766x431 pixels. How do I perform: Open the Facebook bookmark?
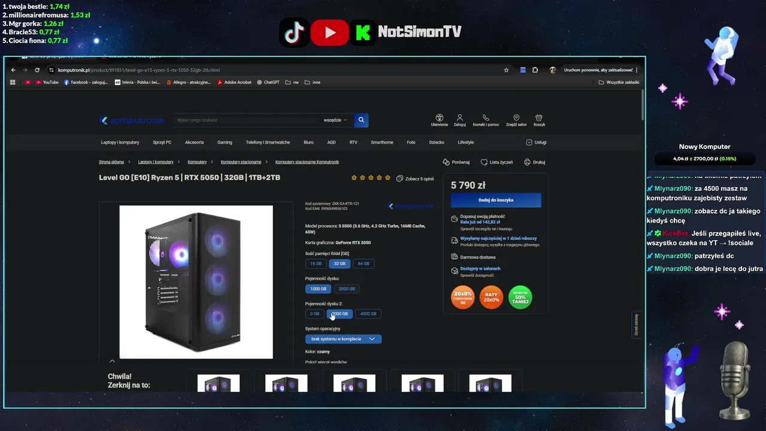86,82
